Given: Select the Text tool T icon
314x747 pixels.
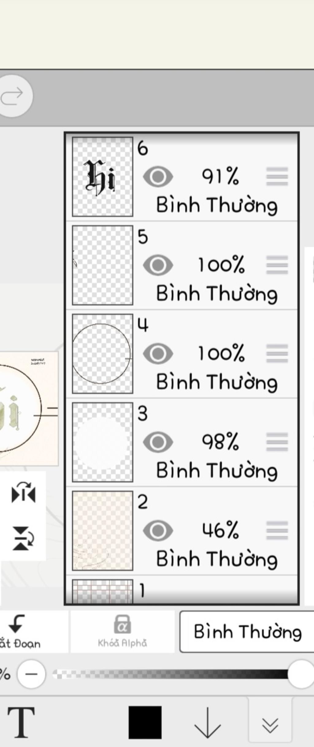Looking at the screenshot, I should [21, 722].
